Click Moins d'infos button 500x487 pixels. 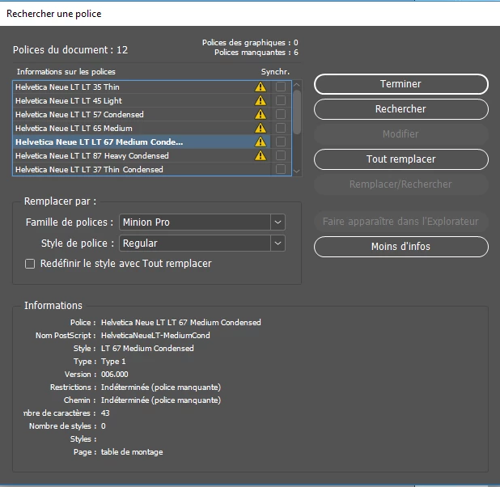tap(400, 247)
